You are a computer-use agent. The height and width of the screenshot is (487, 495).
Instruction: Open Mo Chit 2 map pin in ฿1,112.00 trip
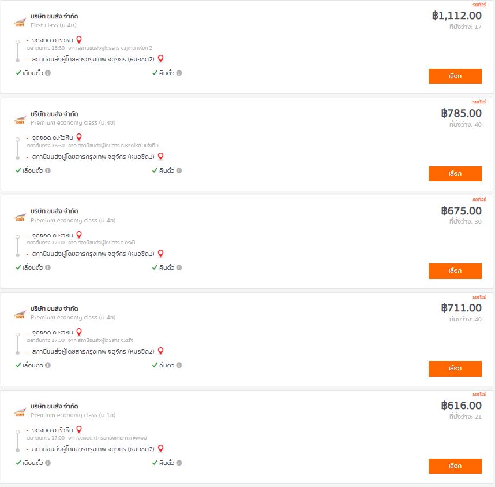pos(161,59)
